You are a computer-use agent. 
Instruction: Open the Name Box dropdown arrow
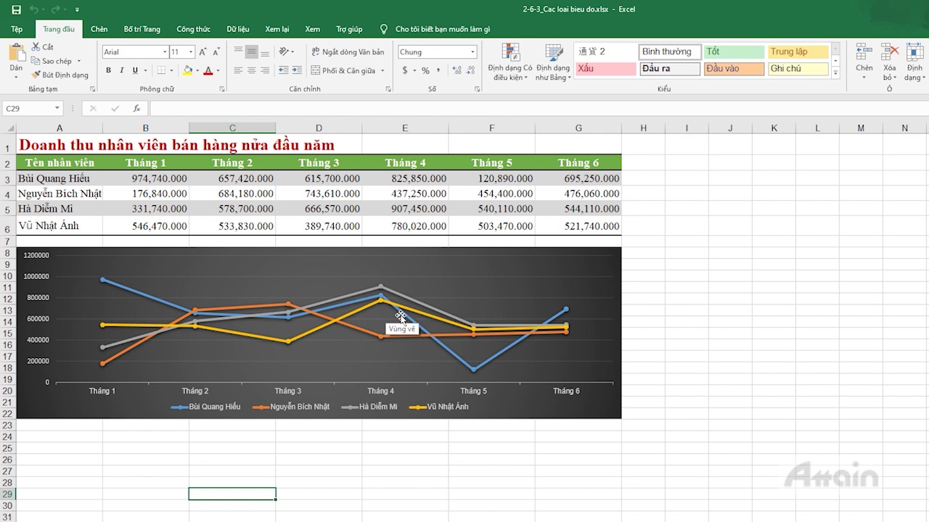(57, 109)
